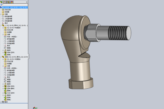164x109 pixels.
Task: Select the 草图1 sketch icon under 零件1
Action: tap(5, 79)
